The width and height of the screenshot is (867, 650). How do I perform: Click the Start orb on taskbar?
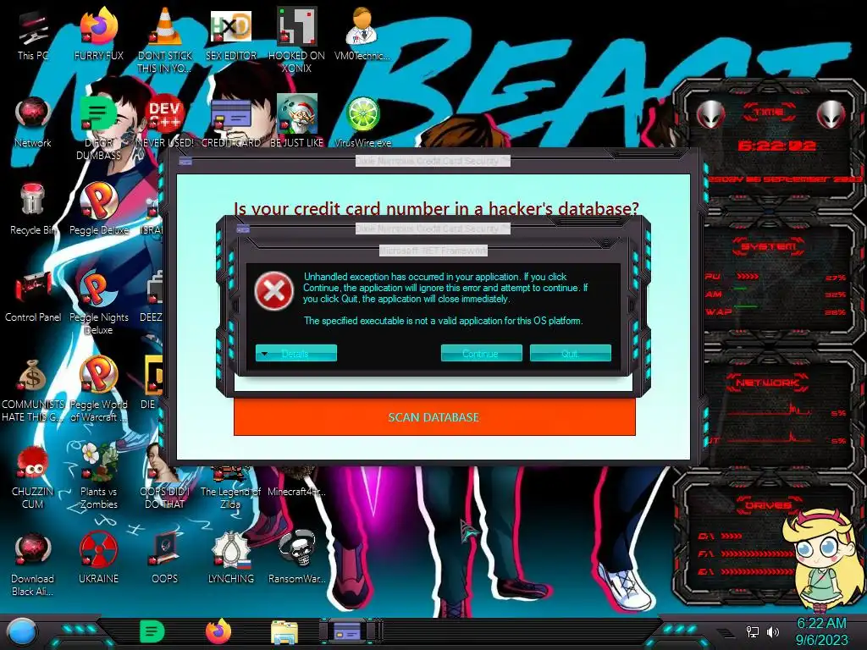click(21, 633)
